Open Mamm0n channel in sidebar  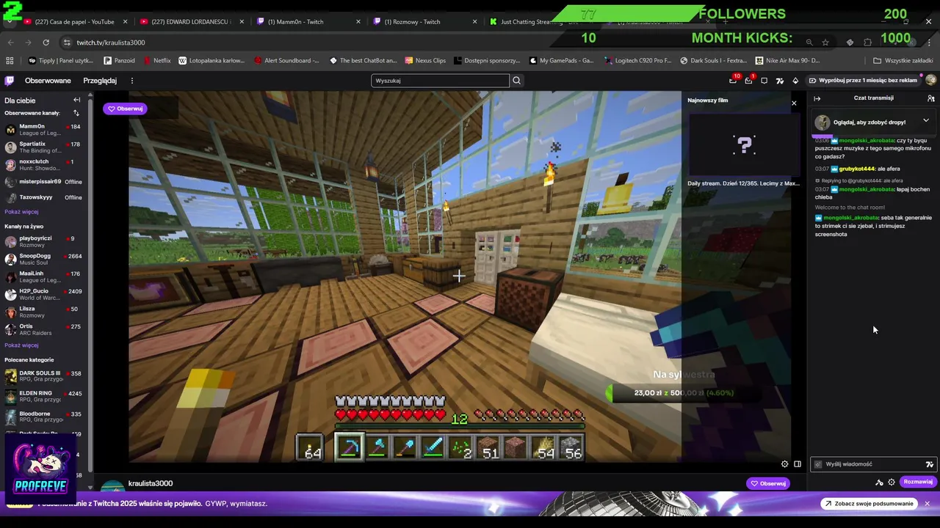[43, 129]
